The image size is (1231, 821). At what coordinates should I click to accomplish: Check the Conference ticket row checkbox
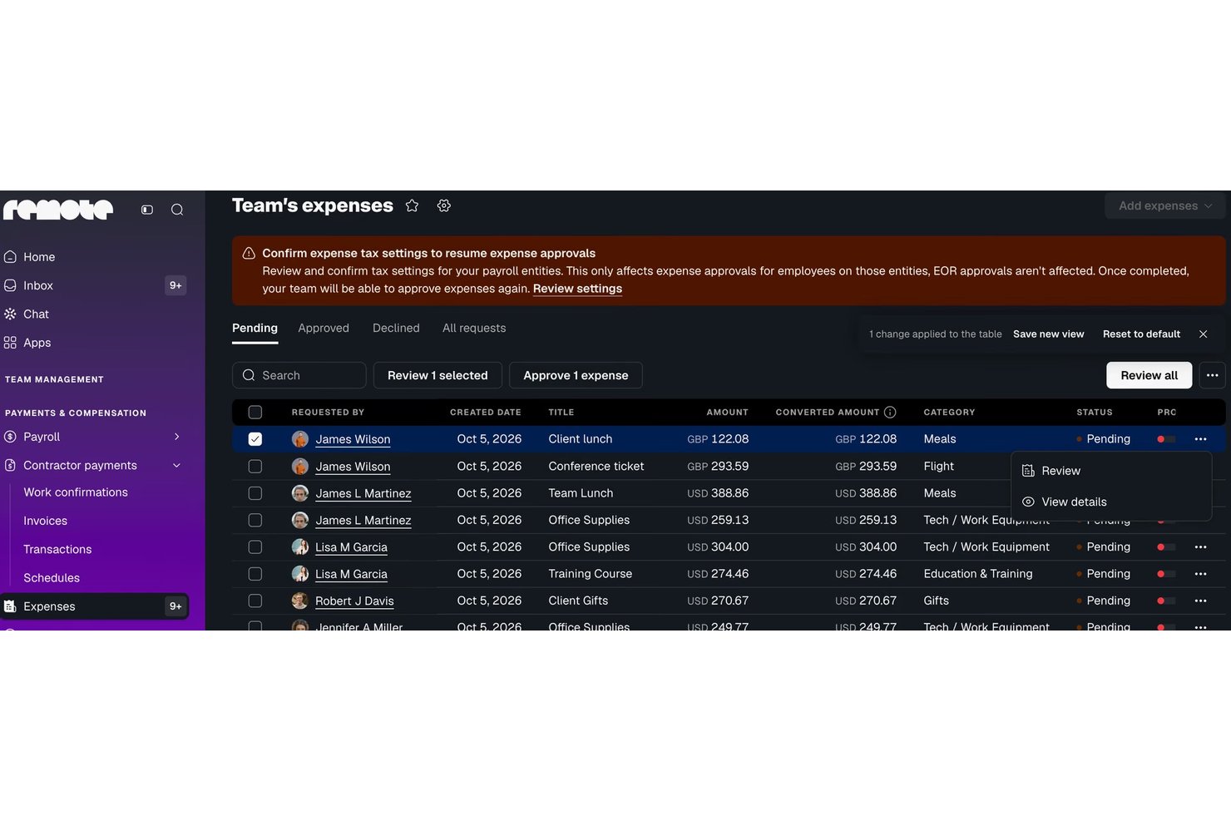[x=255, y=467]
